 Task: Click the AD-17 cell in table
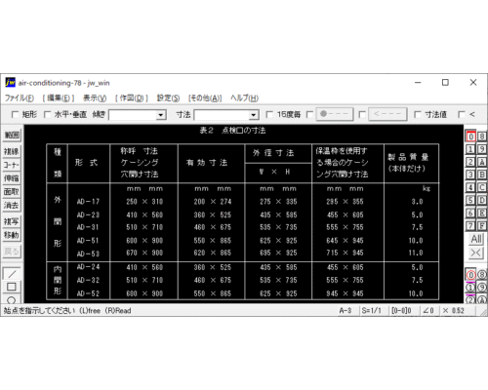[x=88, y=202]
